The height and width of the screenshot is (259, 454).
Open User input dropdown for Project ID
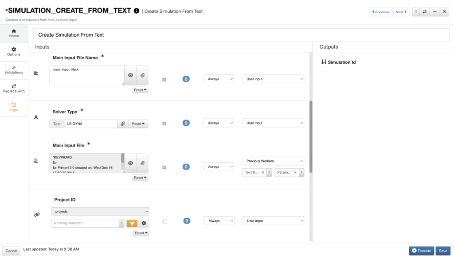point(273,221)
